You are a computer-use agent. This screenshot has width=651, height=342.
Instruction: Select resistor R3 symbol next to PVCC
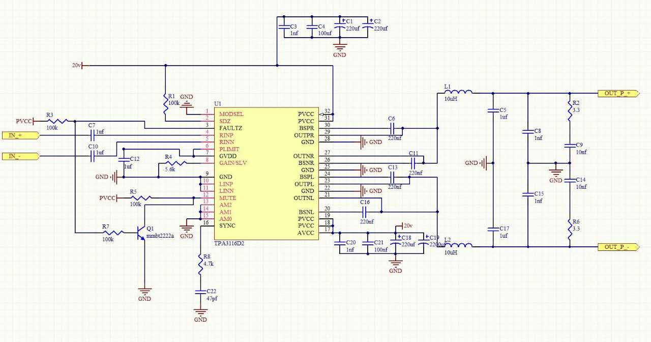57,121
